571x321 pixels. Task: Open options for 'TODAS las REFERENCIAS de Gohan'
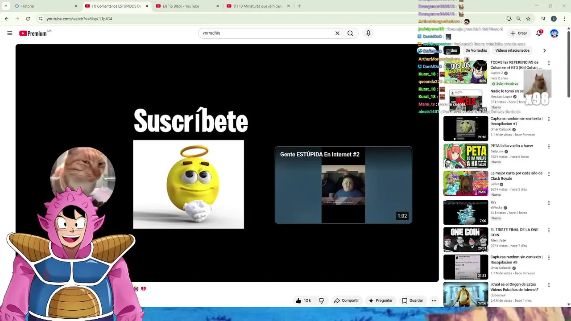pos(549,63)
